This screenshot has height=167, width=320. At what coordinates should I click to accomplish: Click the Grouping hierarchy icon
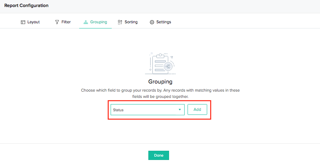coord(86,22)
